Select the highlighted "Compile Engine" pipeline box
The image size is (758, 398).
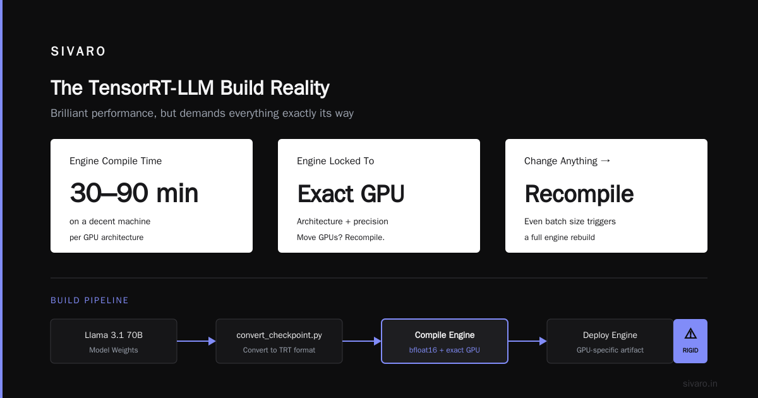(445, 341)
